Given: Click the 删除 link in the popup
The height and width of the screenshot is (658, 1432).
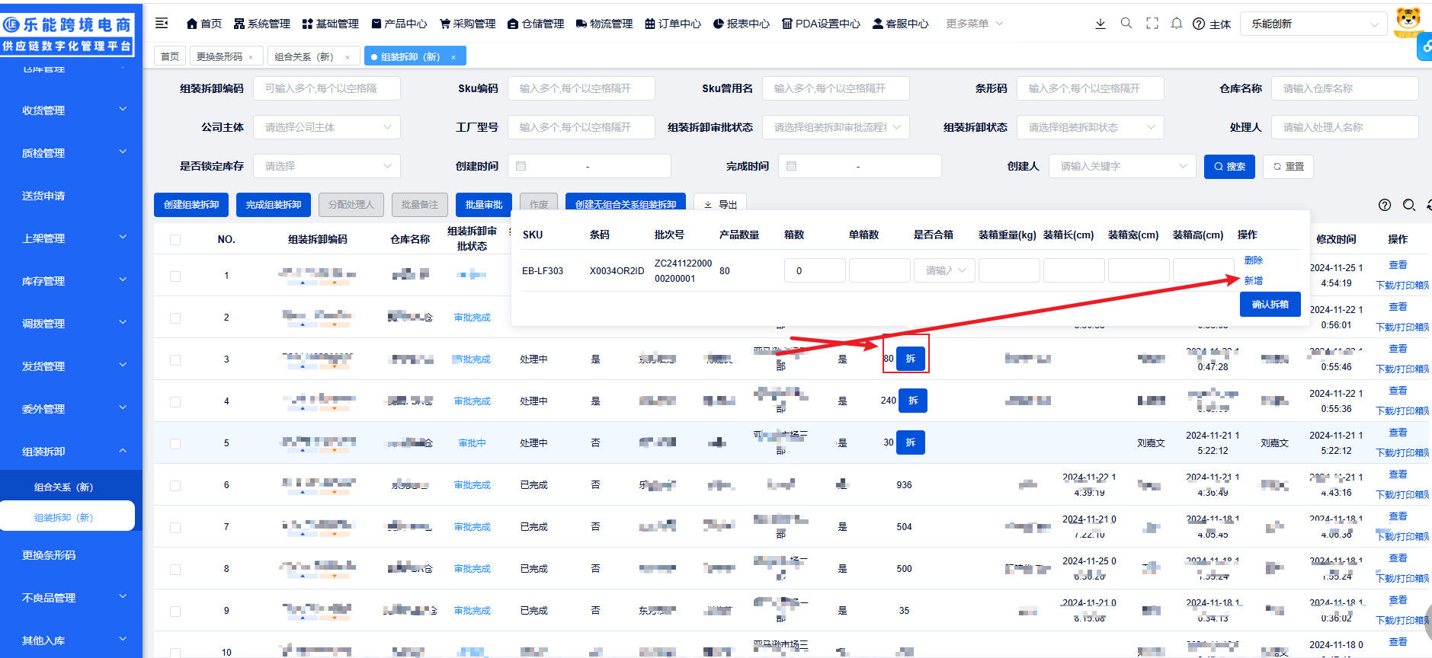Looking at the screenshot, I should click(x=1254, y=260).
